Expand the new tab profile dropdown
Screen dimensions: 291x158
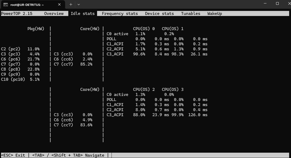tap(79, 4)
